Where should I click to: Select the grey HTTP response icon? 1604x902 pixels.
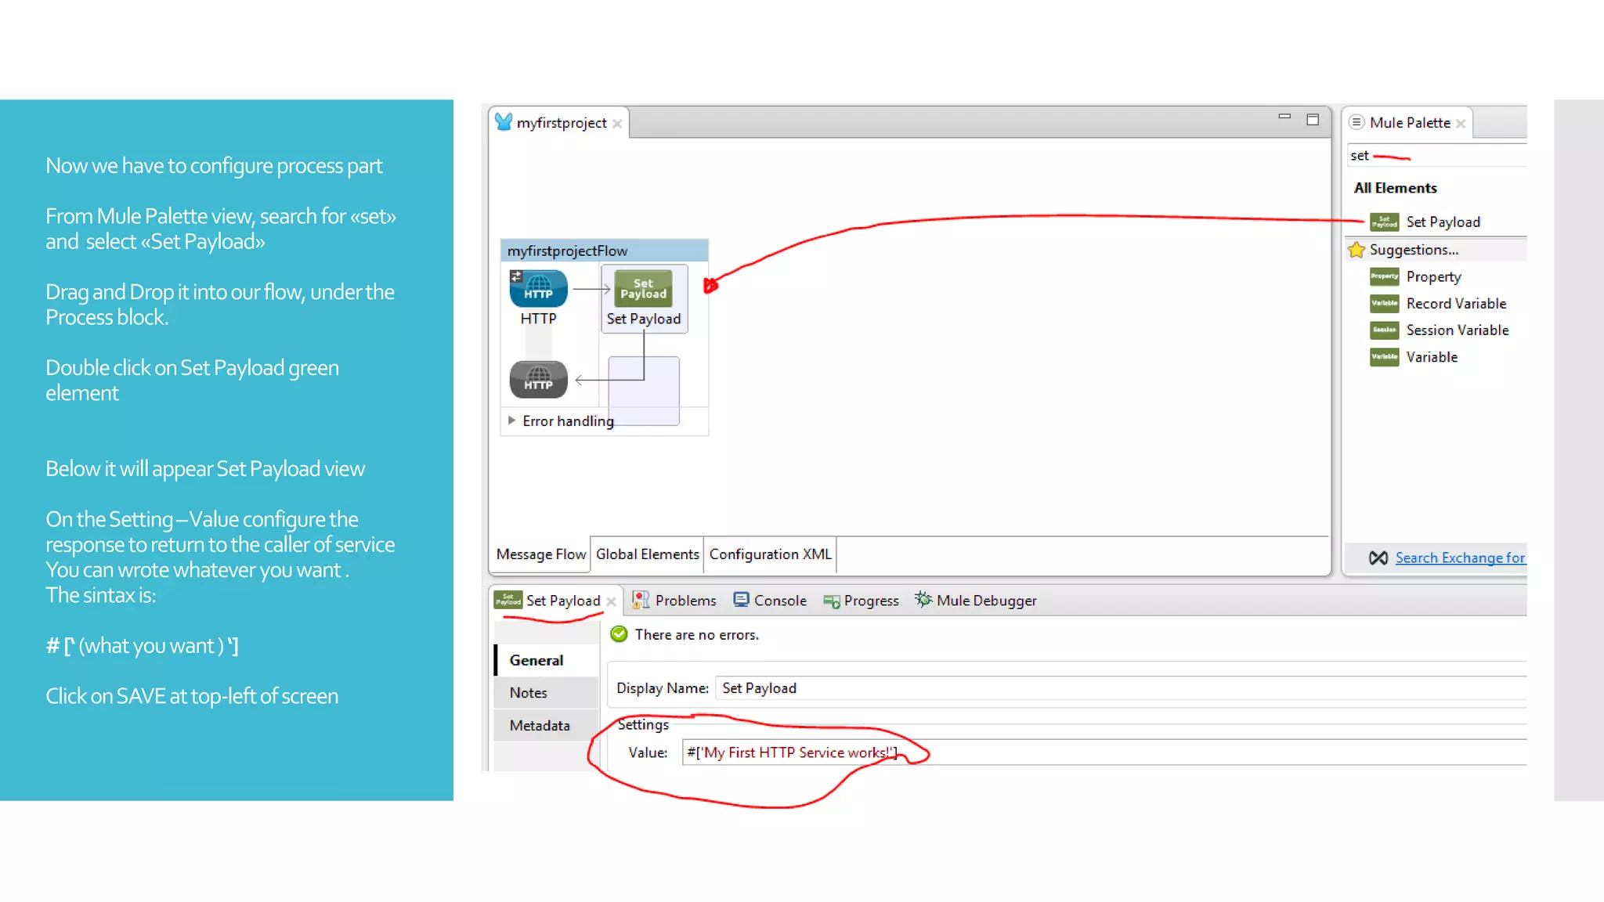coord(538,380)
